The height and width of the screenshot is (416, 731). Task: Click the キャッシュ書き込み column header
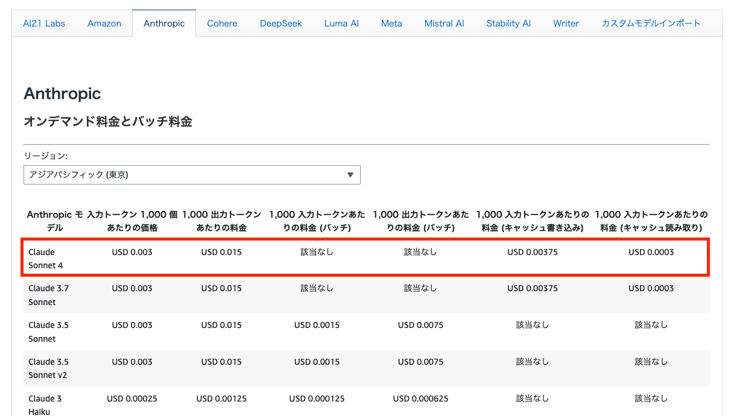(533, 221)
